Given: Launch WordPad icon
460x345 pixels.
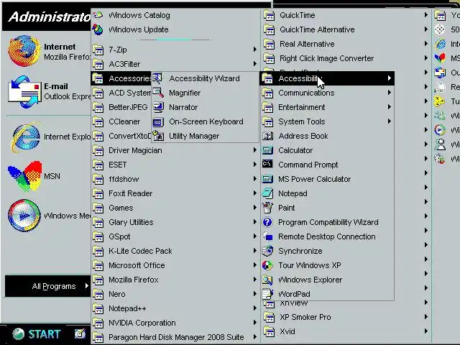Looking at the screenshot, I should pos(267,294).
